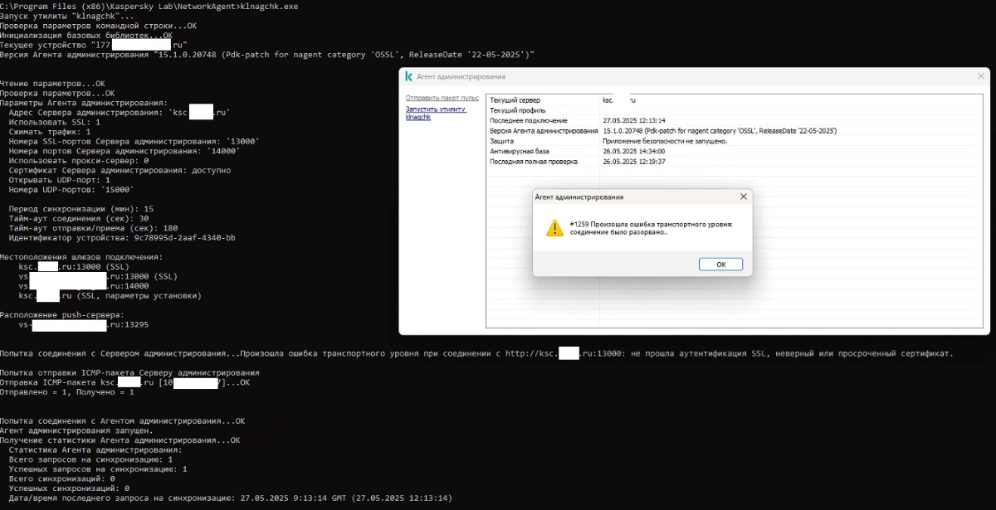Click the last sync request date/time console line
This screenshot has height=510, width=996.
tap(231, 498)
